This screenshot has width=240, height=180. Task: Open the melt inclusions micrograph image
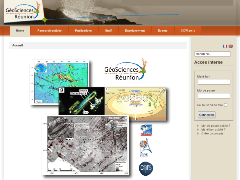point(82,101)
